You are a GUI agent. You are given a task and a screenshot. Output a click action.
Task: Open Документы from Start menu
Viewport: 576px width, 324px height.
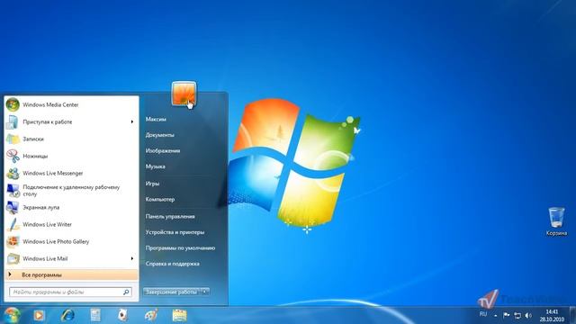click(160, 135)
